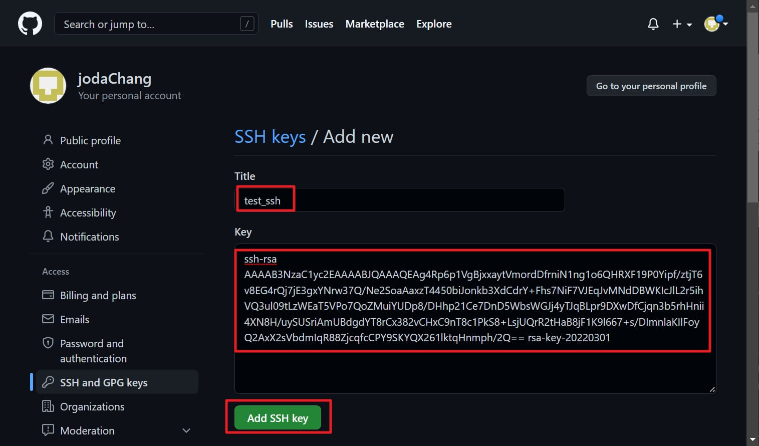Image resolution: width=759 pixels, height=446 pixels.
Task: Click the page vertical scrollbar thumb
Action: 752,108
